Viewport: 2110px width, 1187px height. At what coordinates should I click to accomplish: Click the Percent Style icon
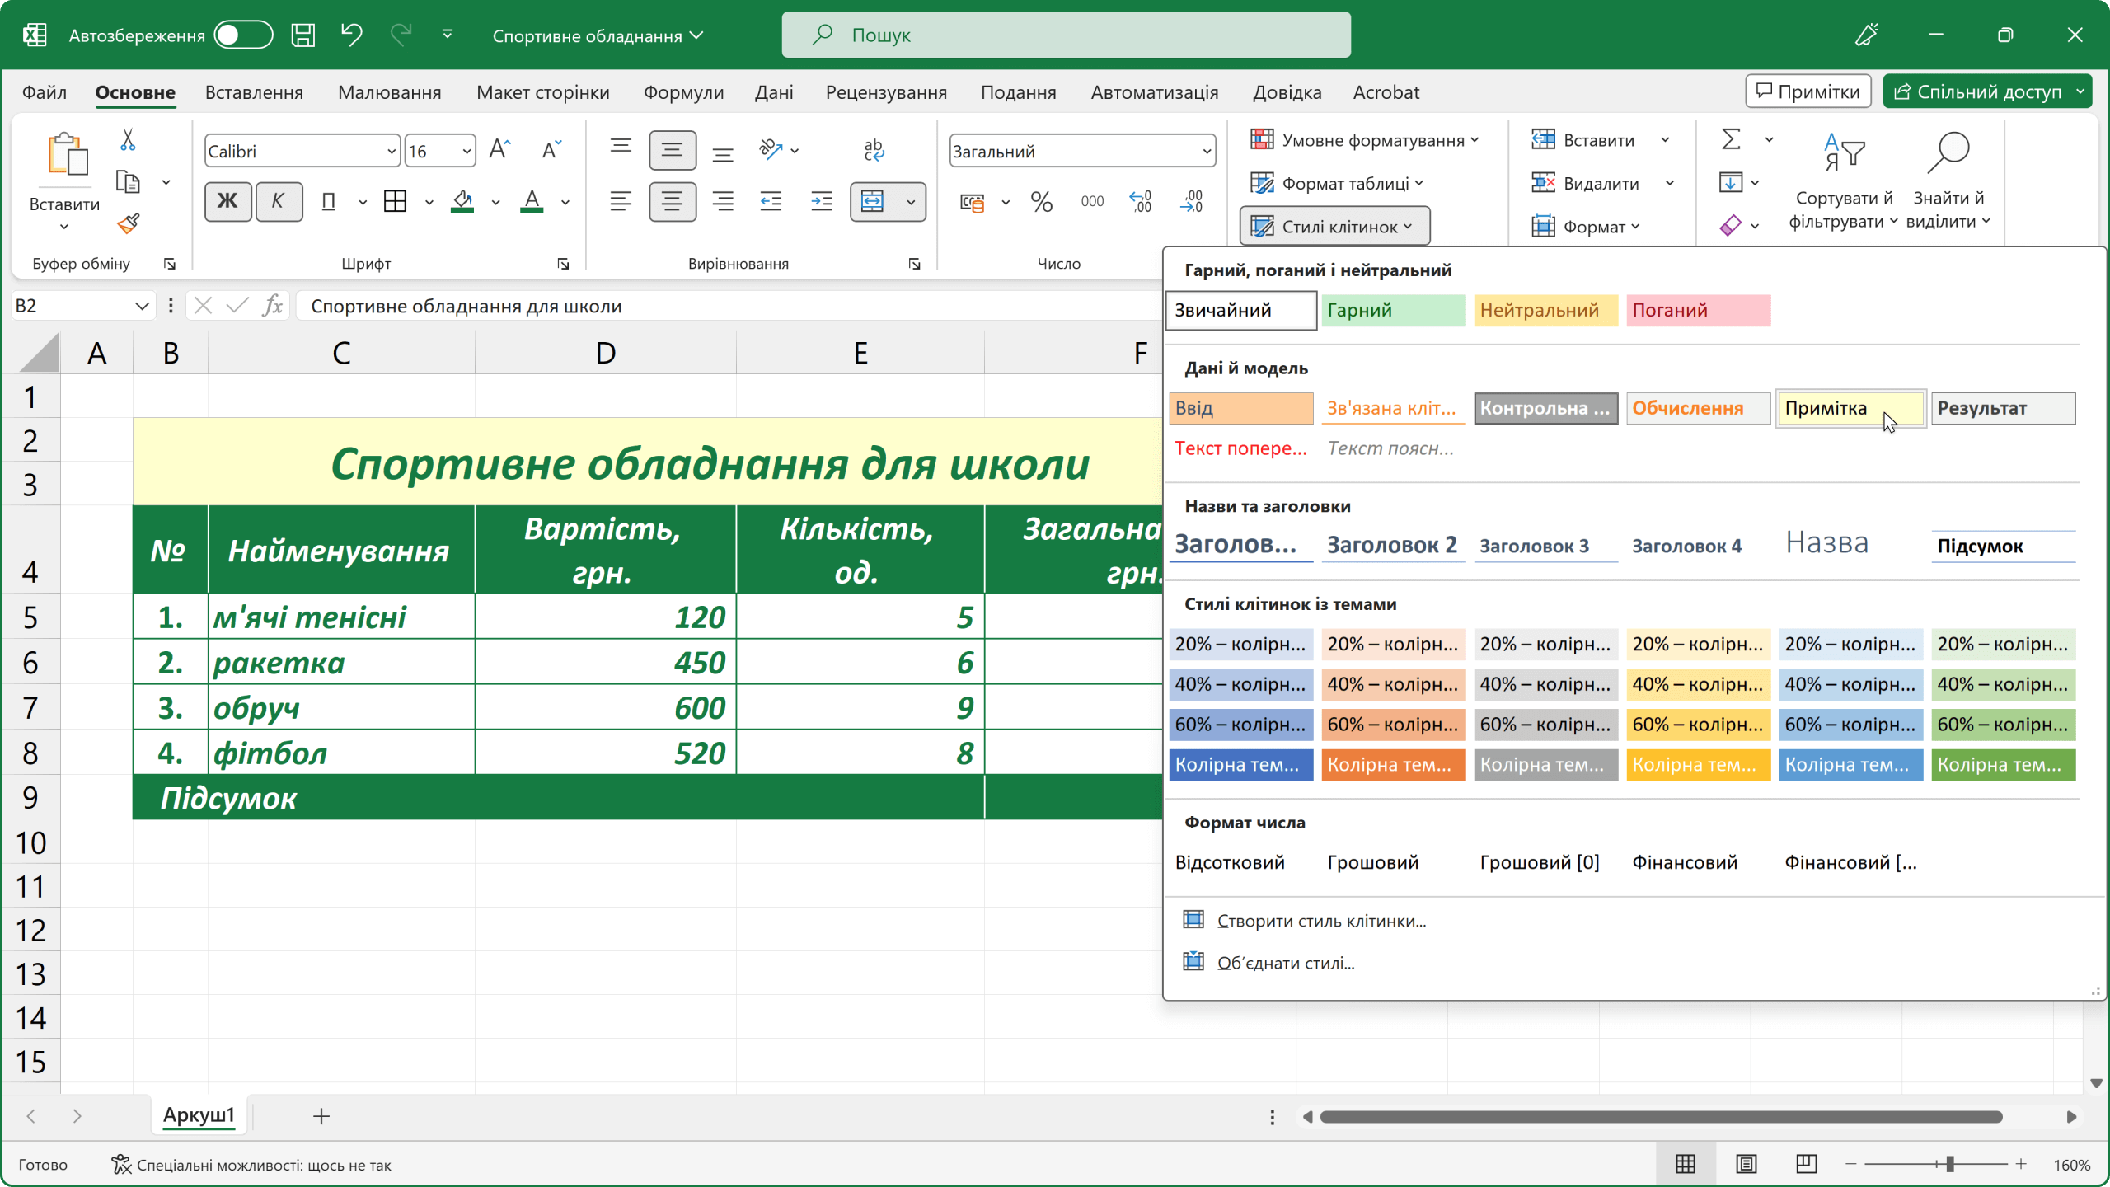(1041, 201)
